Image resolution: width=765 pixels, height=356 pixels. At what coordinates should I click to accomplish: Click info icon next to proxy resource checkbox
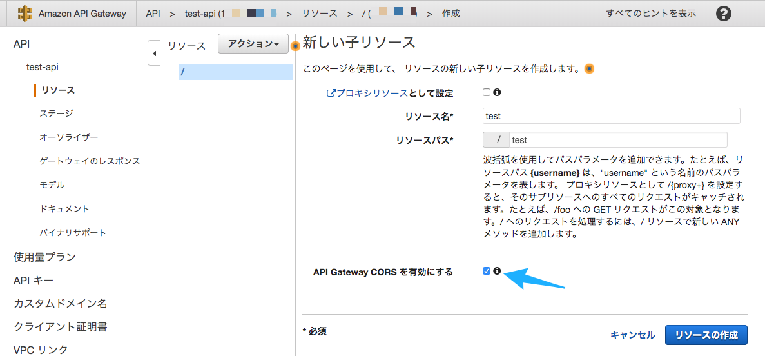click(x=497, y=92)
